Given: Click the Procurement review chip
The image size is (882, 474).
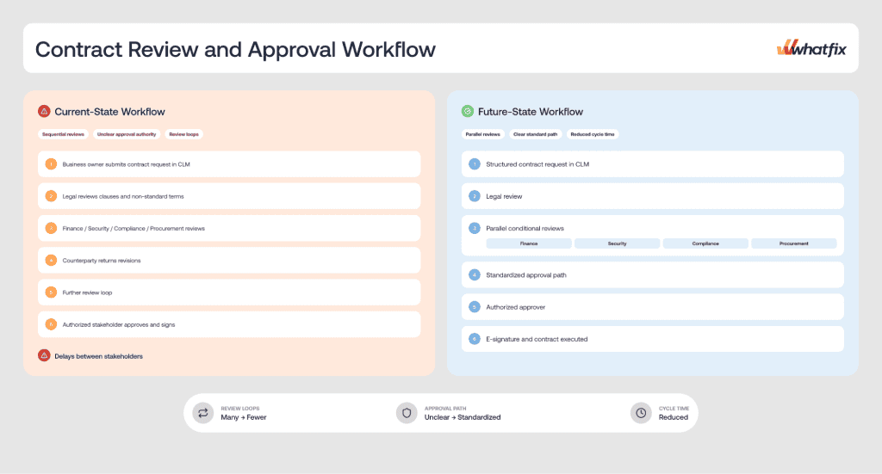Looking at the screenshot, I should [793, 243].
